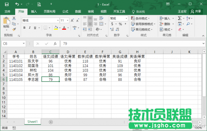Click the Insert Function fx icon
Viewport: 207px width, 131px height.
click(55, 44)
